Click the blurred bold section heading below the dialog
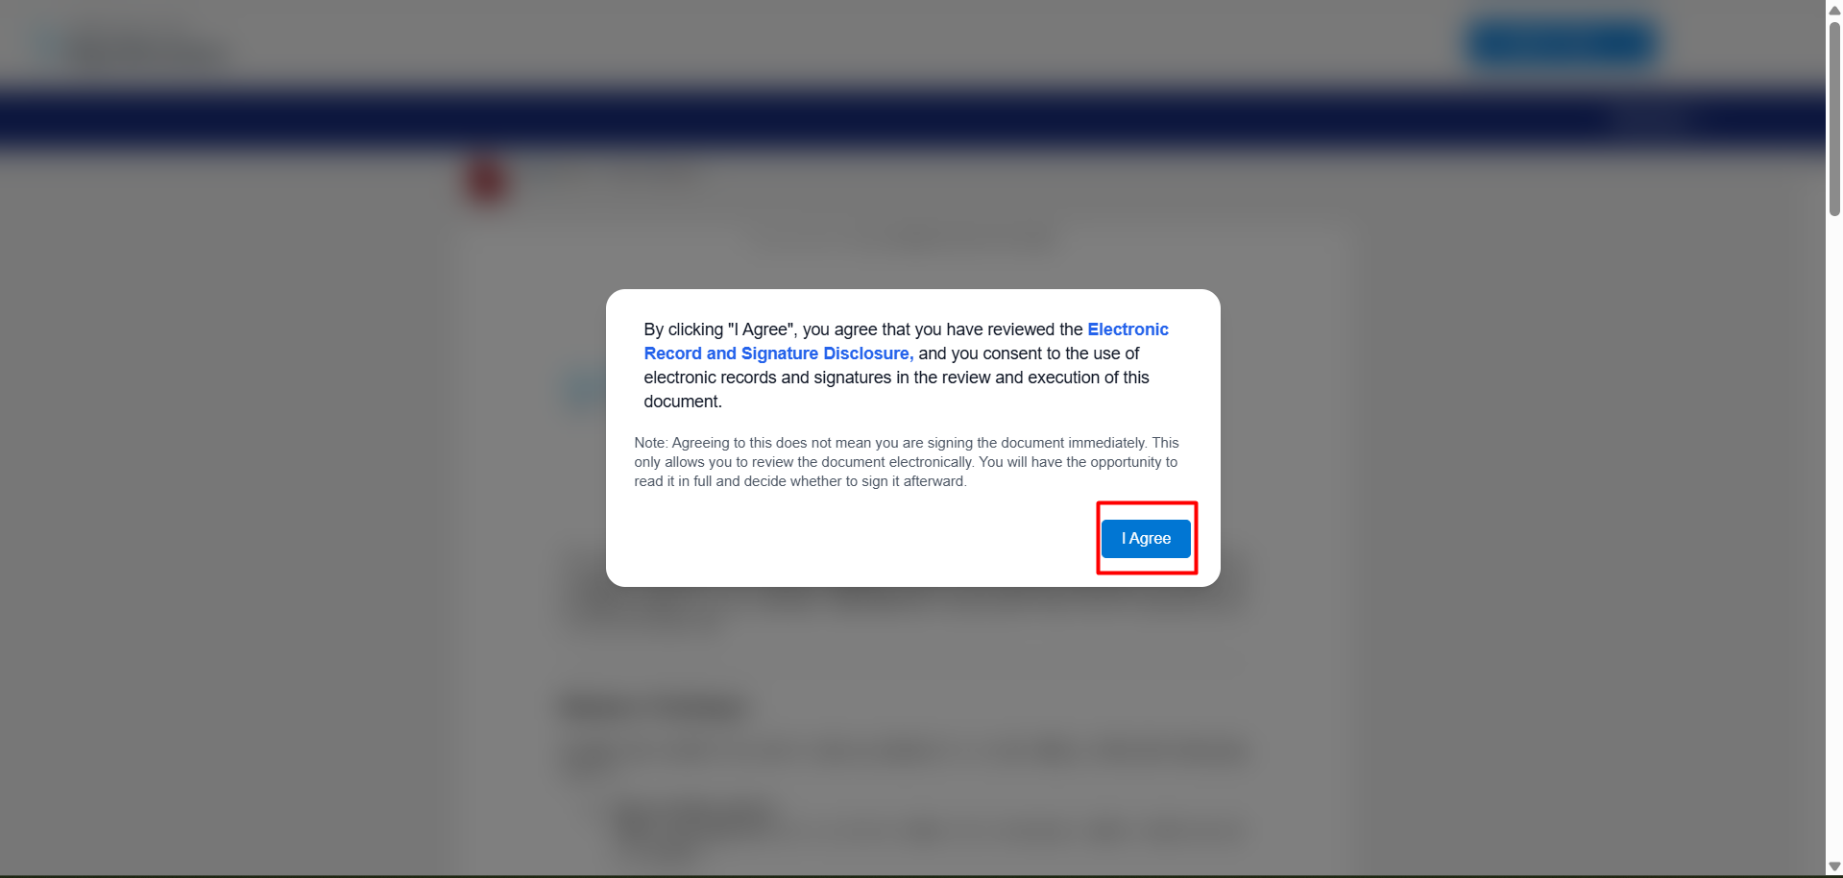 (653, 708)
